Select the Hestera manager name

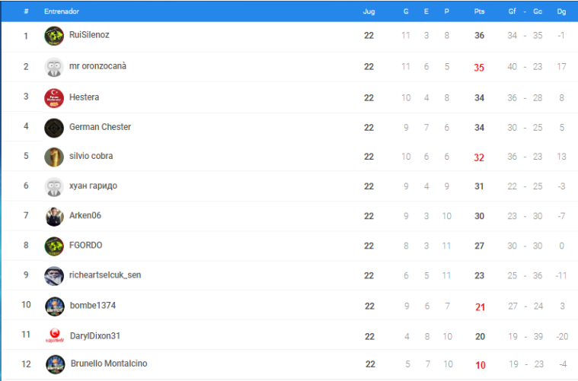pyautogui.click(x=84, y=97)
